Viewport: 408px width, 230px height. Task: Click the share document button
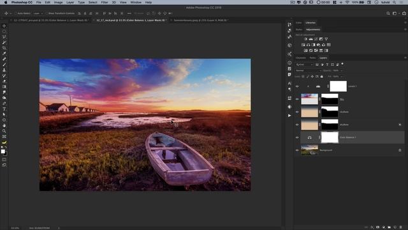(x=404, y=13)
